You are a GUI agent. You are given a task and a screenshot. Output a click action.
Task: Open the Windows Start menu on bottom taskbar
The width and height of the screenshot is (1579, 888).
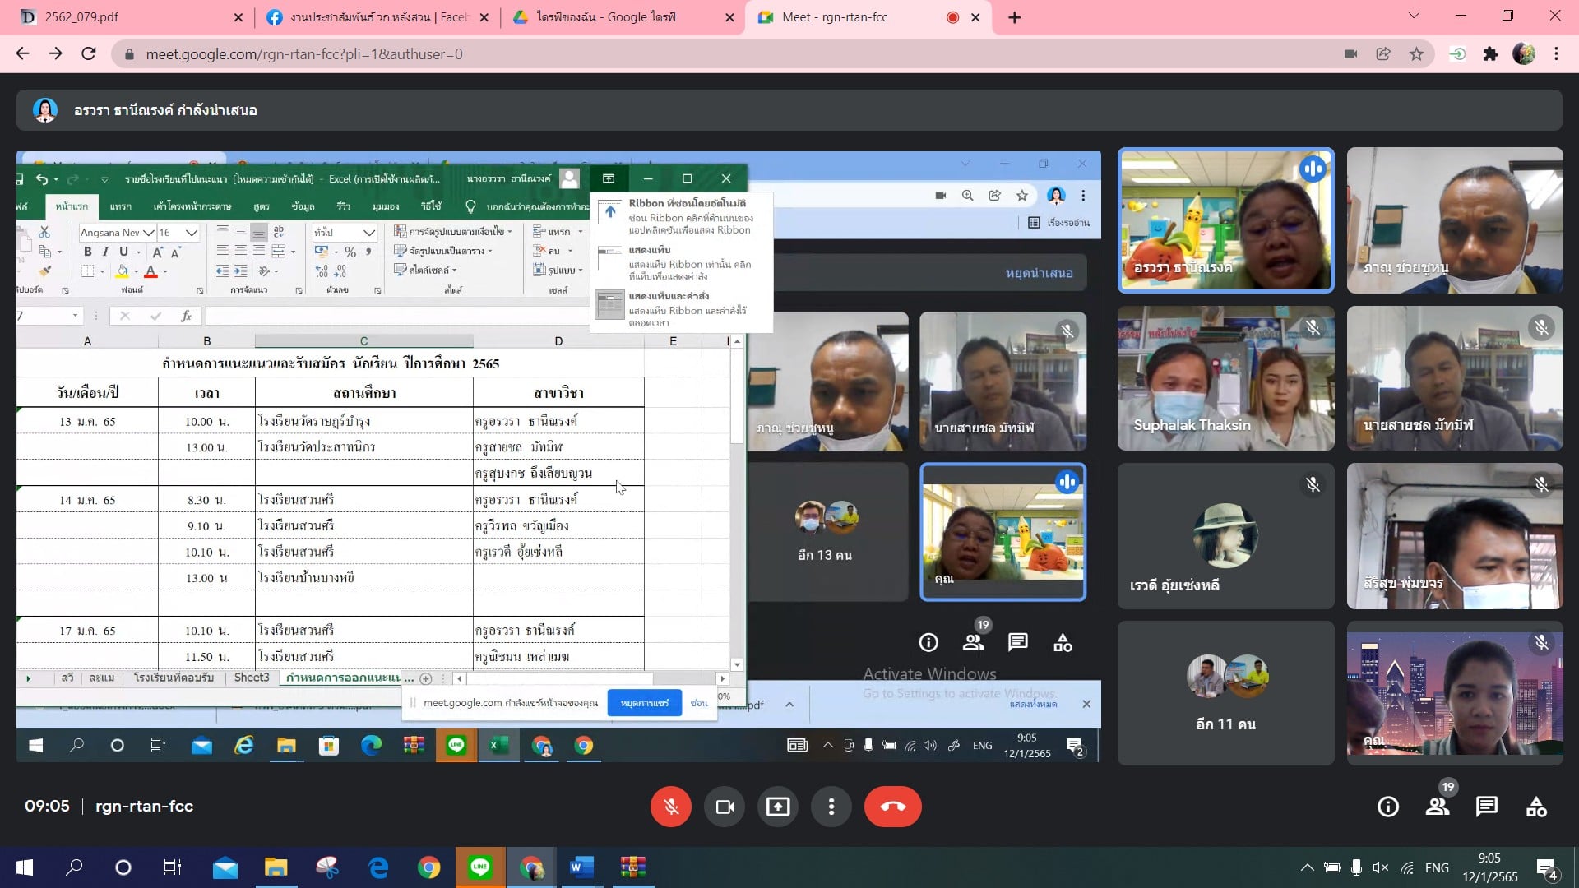pos(25,867)
